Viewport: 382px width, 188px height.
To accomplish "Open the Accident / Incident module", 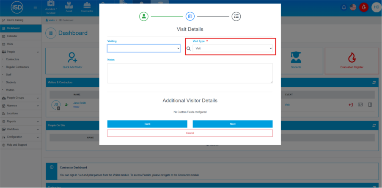I will click(50, 7).
